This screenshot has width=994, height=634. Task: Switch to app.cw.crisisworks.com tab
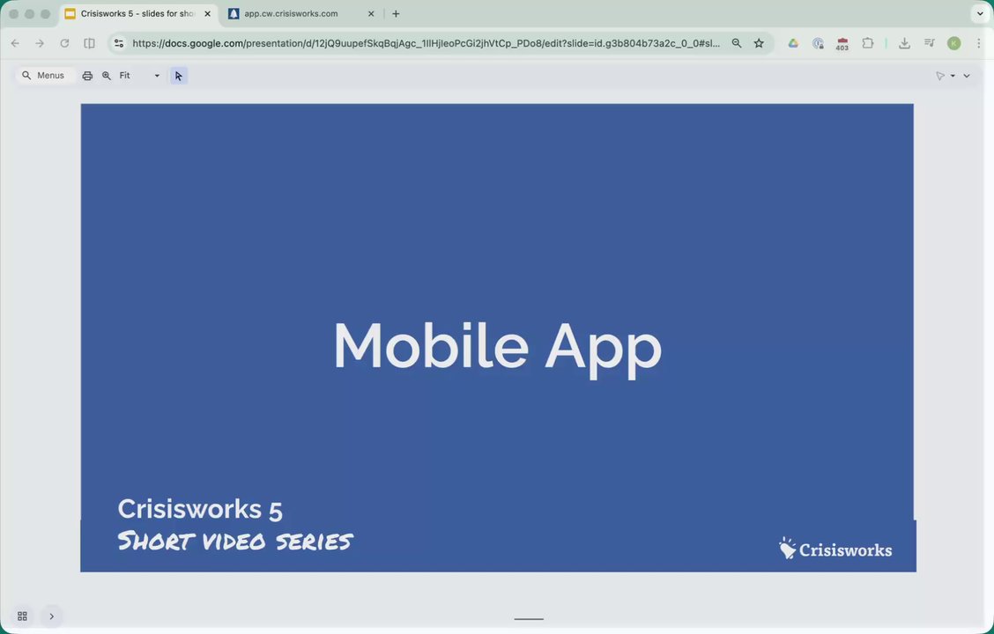(291, 13)
